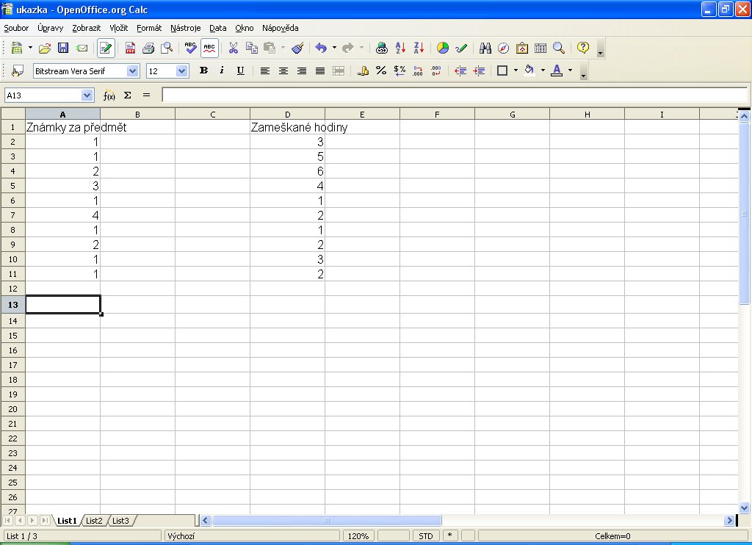Open the Úpravy menu
The height and width of the screenshot is (545, 752).
[51, 28]
